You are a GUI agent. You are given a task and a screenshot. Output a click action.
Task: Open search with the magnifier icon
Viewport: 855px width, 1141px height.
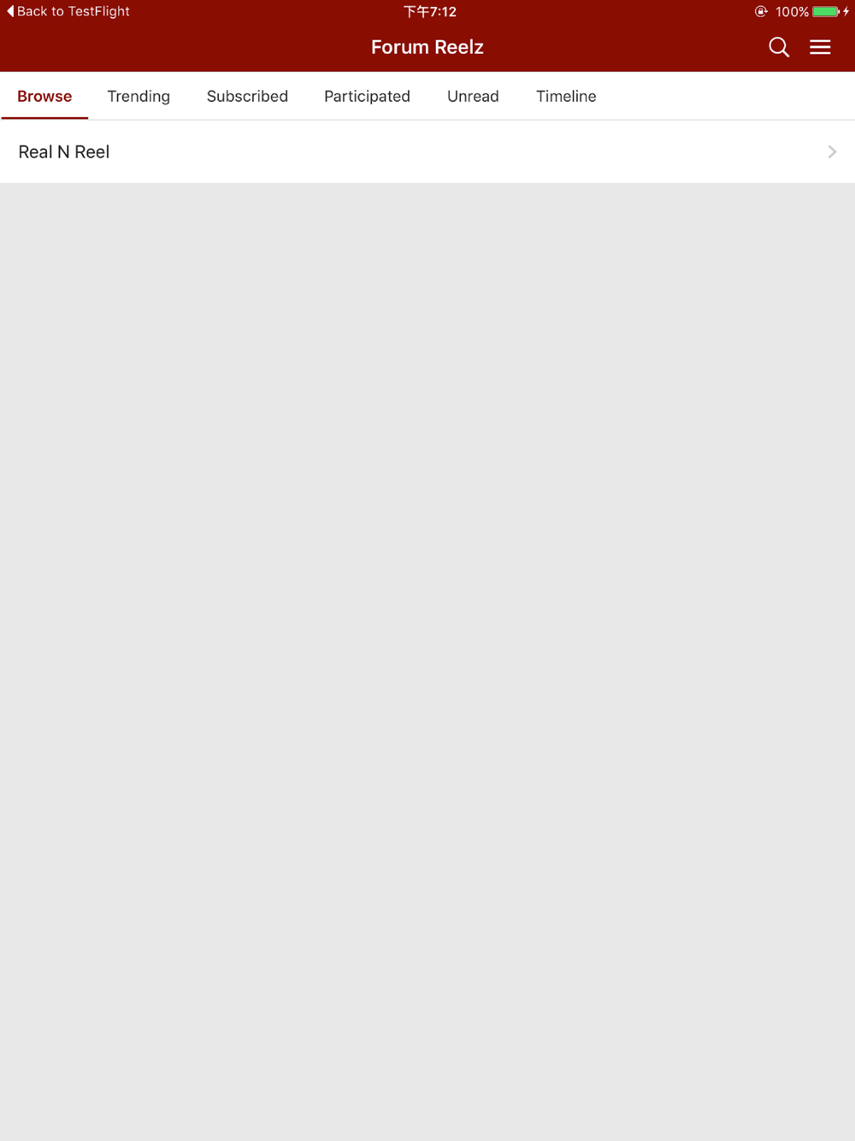pyautogui.click(x=779, y=47)
